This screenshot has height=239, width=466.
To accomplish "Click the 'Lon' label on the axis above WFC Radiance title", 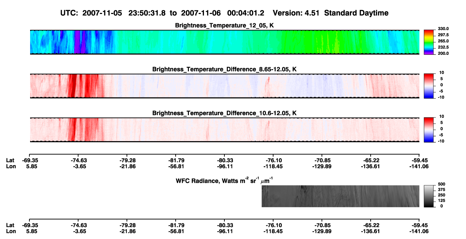I will 10,166.
